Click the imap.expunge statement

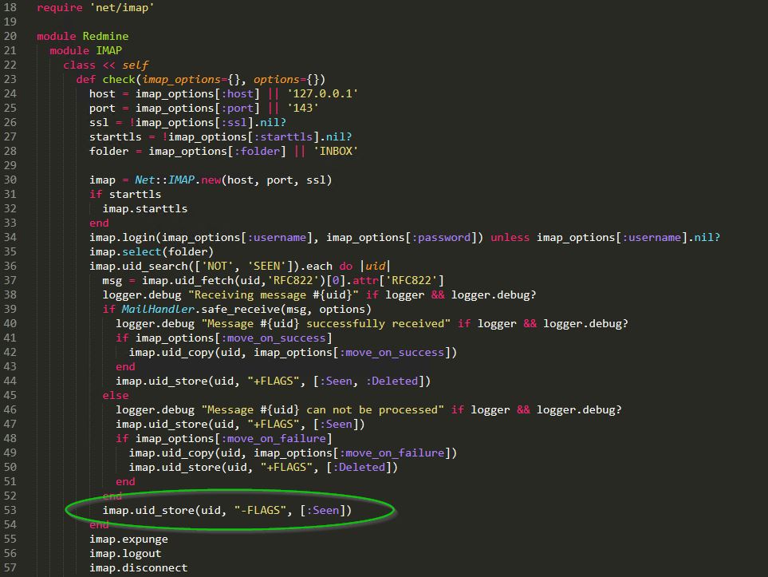[x=128, y=539]
